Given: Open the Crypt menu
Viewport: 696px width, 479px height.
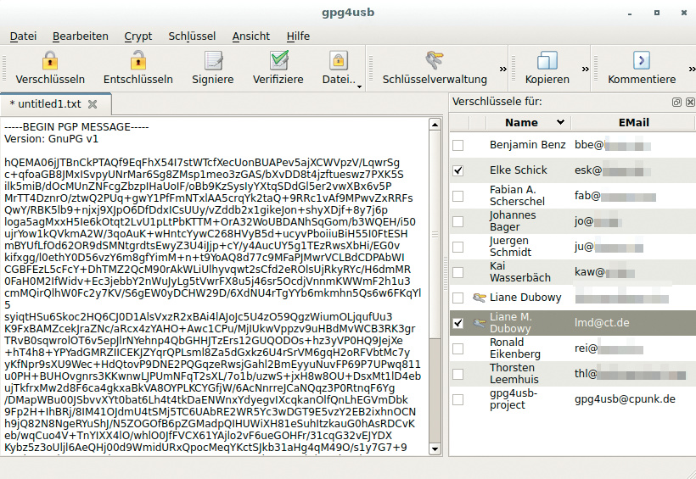Looking at the screenshot, I should point(138,36).
